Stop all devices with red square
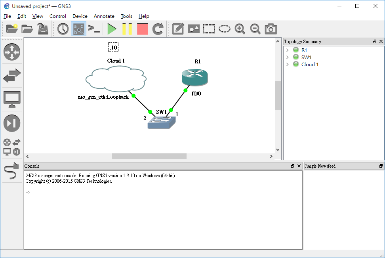The image size is (385, 258). click(143, 29)
